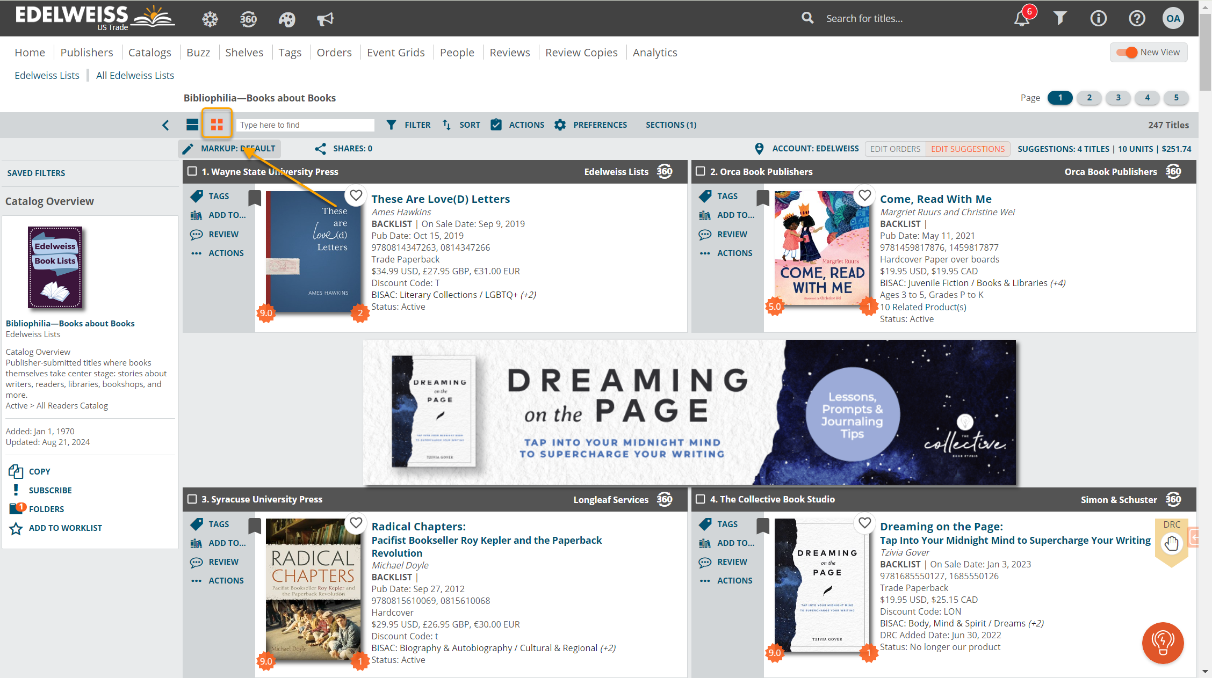Open the orange lightbulb help button
Viewport: 1212px width, 678px height.
click(1163, 643)
